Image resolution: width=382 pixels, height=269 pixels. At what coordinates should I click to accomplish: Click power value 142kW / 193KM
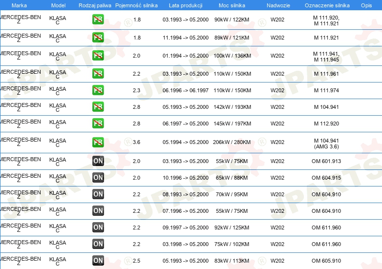(x=232, y=107)
